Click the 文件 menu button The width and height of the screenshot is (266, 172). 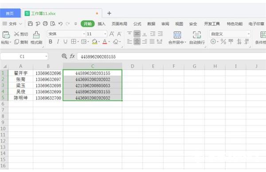12,24
